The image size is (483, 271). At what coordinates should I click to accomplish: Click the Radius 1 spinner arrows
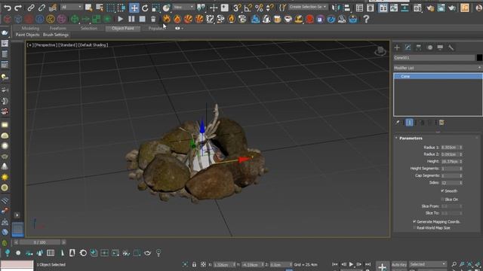(x=461, y=148)
